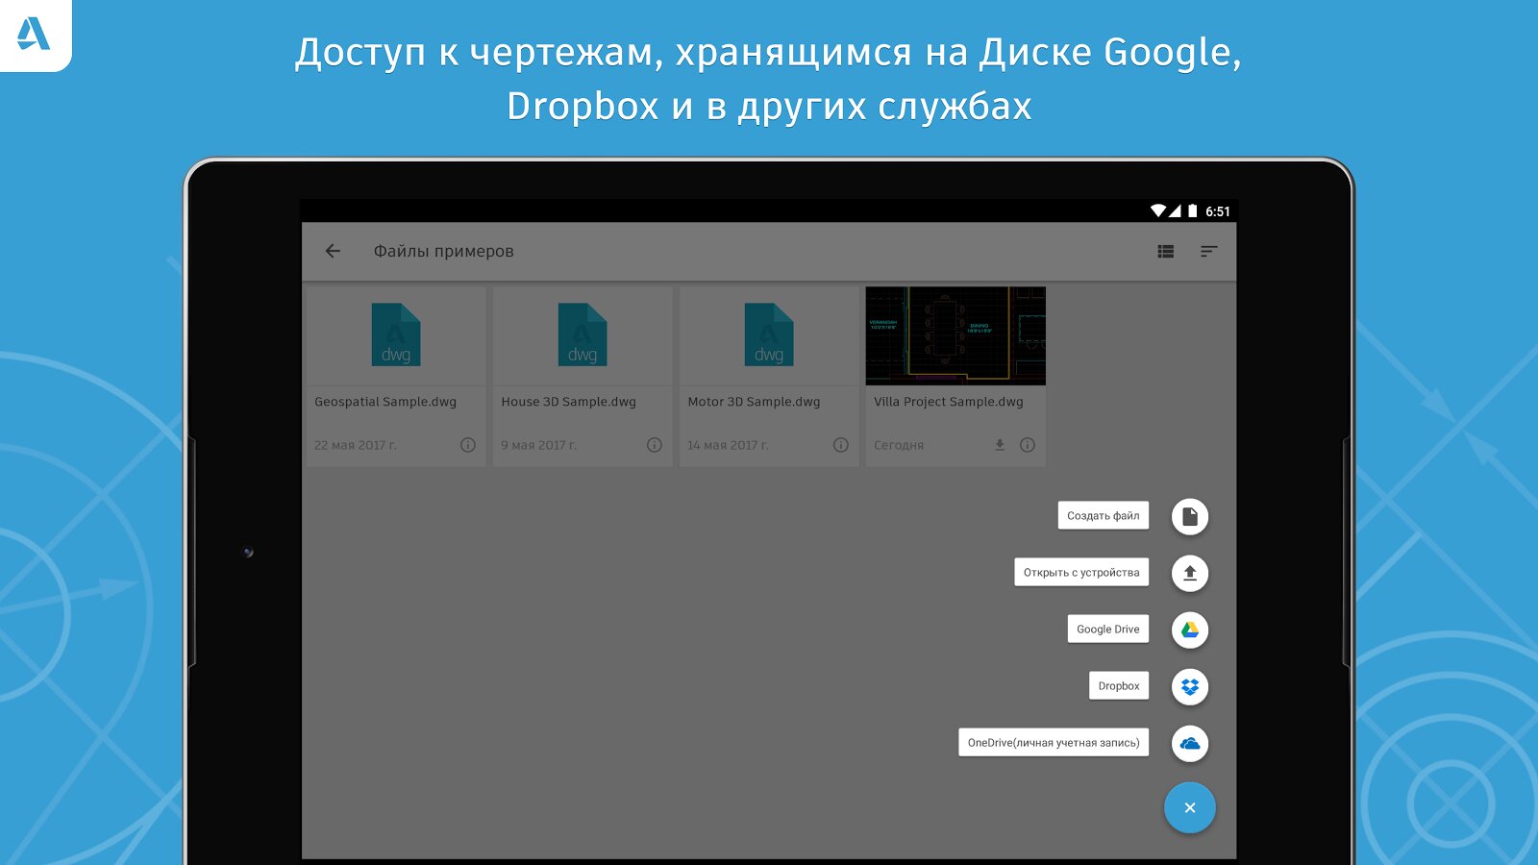The height and width of the screenshot is (865, 1538).
Task: Tap the OneDrive cloud icon
Action: click(x=1189, y=743)
